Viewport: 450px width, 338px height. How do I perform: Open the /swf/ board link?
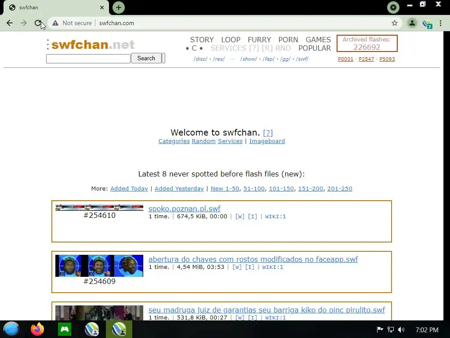click(302, 59)
